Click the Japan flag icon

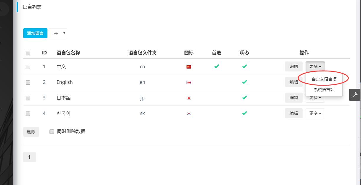[189, 98]
